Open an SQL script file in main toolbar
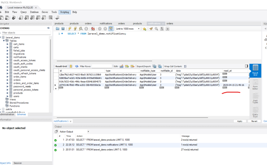The height and width of the screenshot is (165, 267). [7, 17]
